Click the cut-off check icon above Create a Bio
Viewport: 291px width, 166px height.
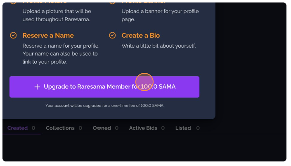tap(112, 3)
